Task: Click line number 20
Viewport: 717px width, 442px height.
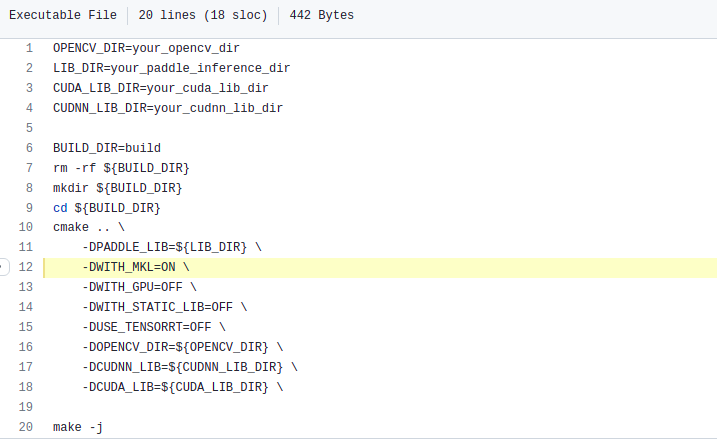Action: [x=26, y=427]
